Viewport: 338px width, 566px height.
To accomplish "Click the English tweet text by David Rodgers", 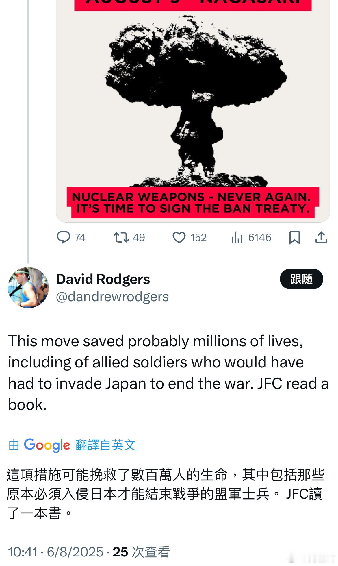I will click(x=168, y=373).
